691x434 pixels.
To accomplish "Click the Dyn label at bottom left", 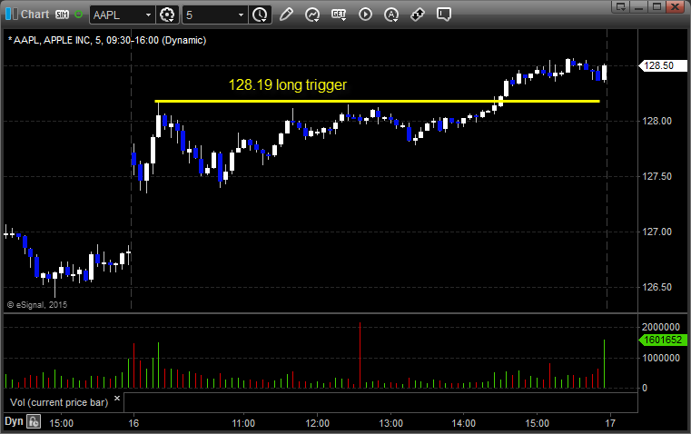I will (x=14, y=421).
